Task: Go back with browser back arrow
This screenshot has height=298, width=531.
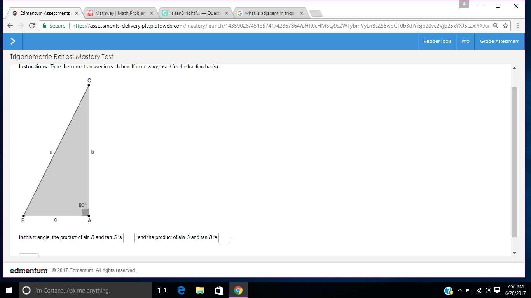Action: click(10, 26)
